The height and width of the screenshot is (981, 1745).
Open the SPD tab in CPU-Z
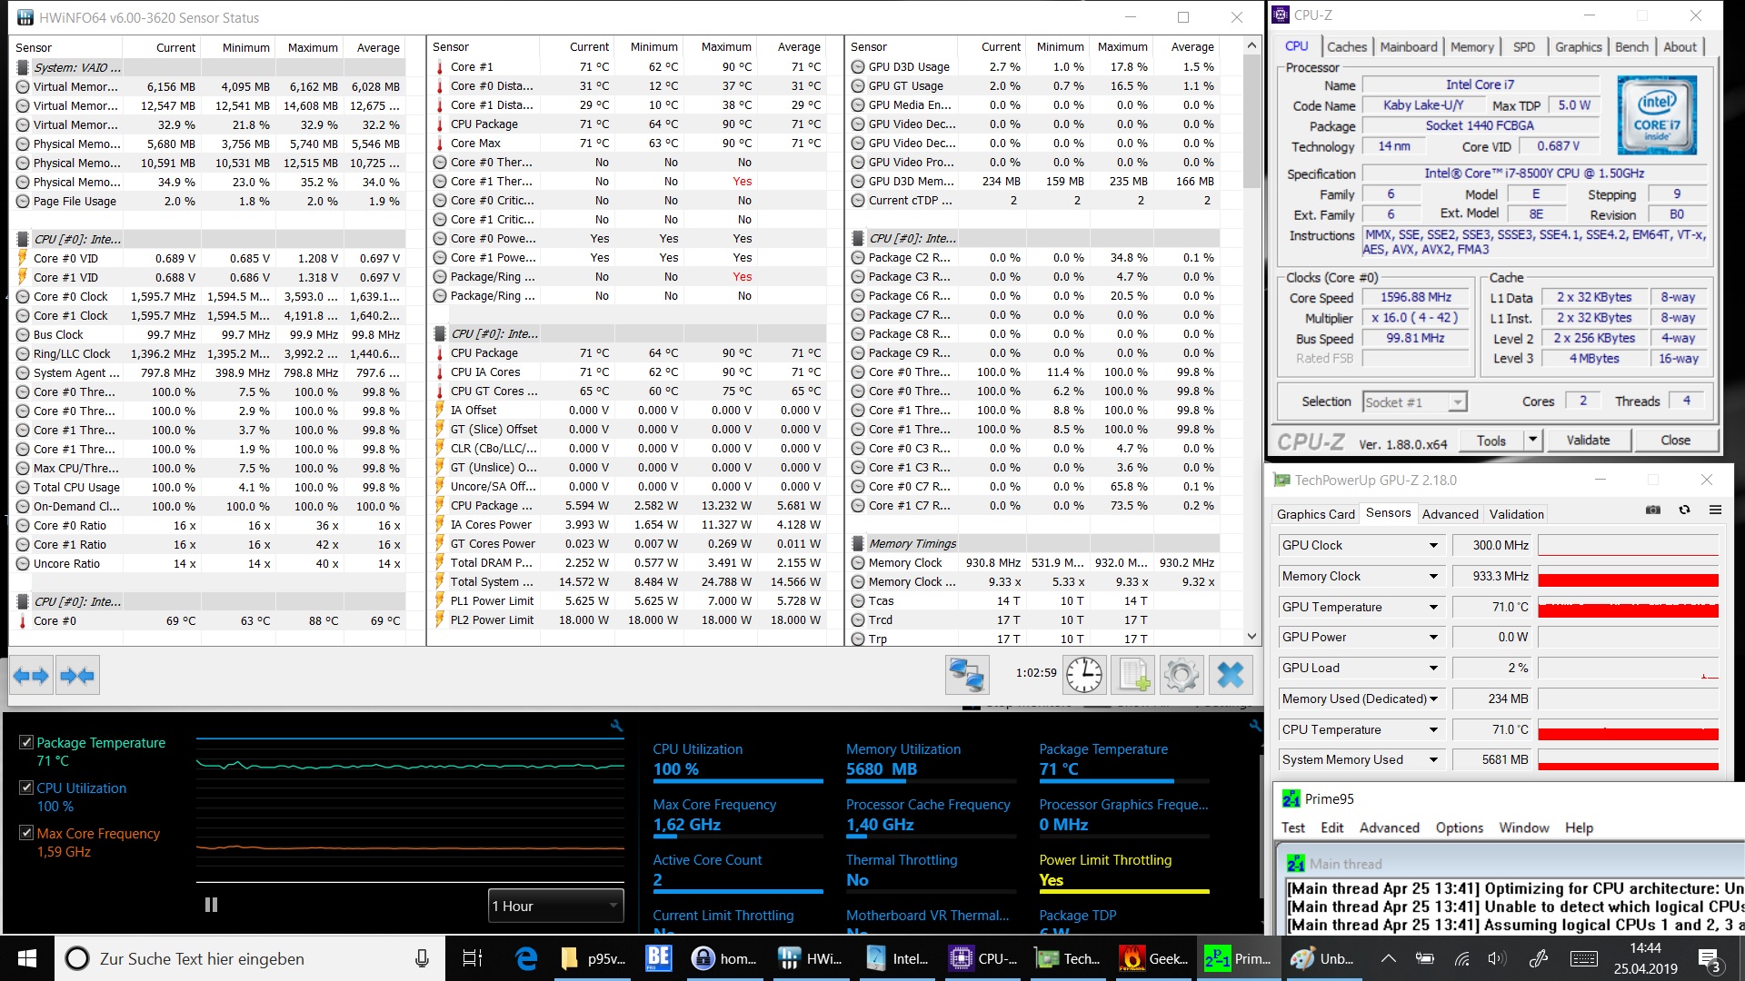pyautogui.click(x=1523, y=46)
